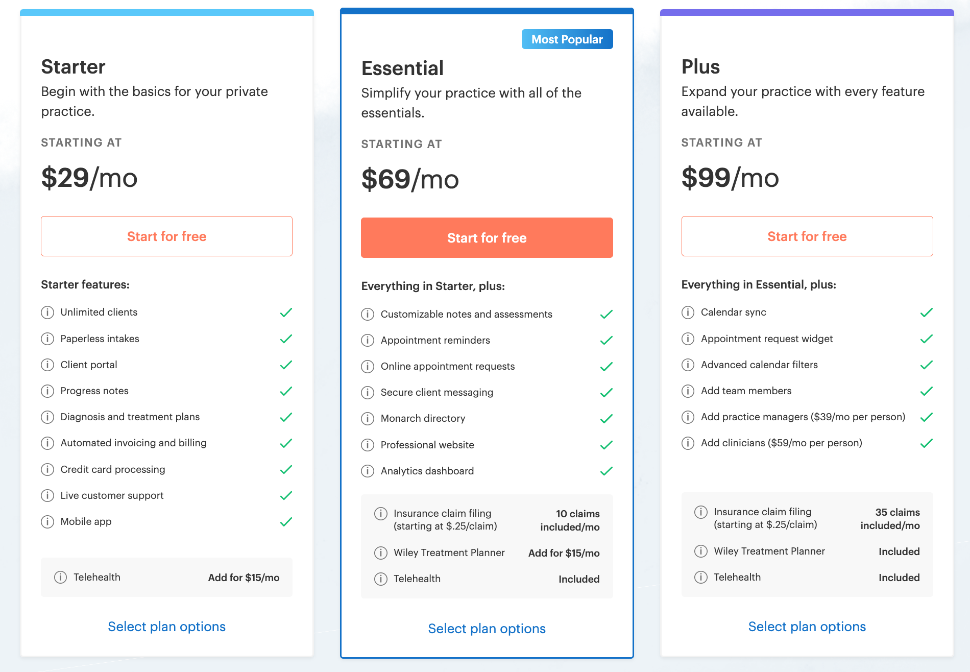Click info icon for Plus Insurance claim filing

point(701,512)
